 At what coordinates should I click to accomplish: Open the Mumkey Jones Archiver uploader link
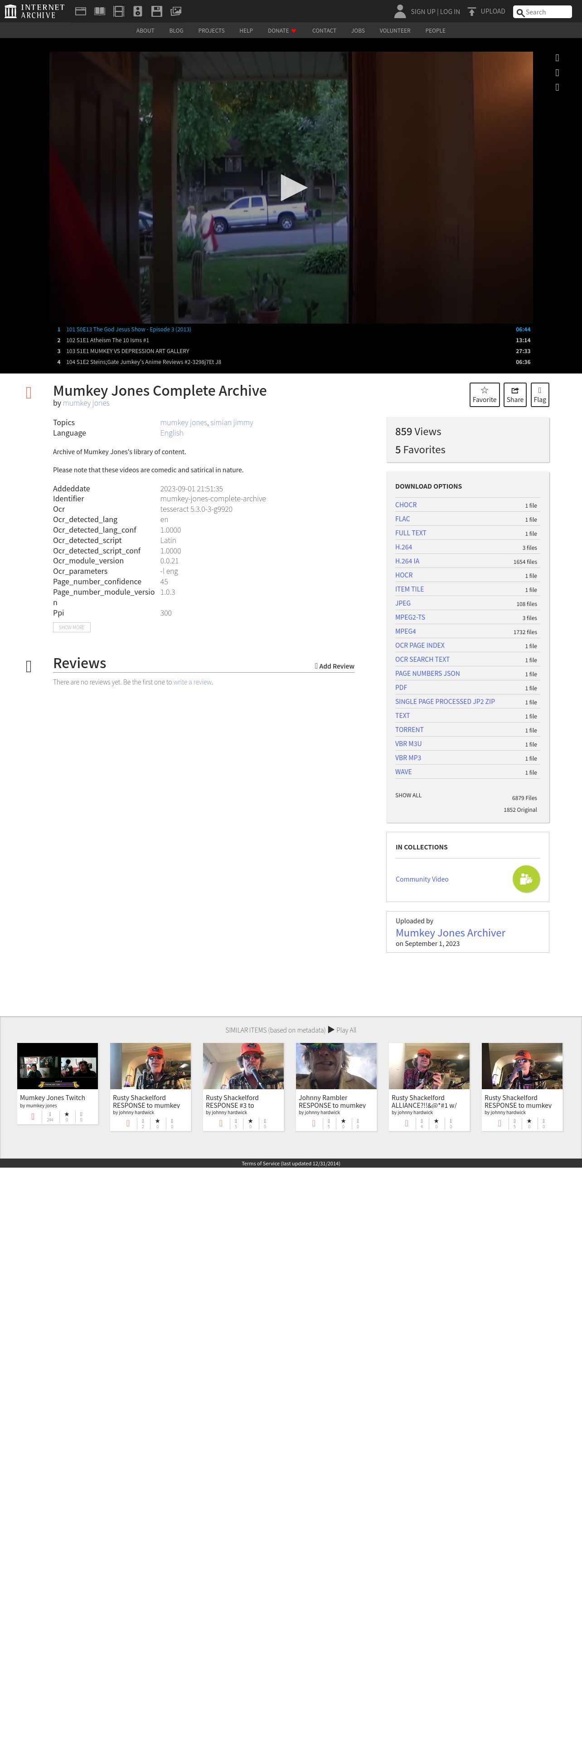(x=451, y=933)
